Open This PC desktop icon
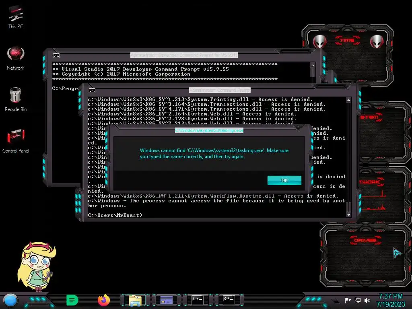 click(x=16, y=17)
